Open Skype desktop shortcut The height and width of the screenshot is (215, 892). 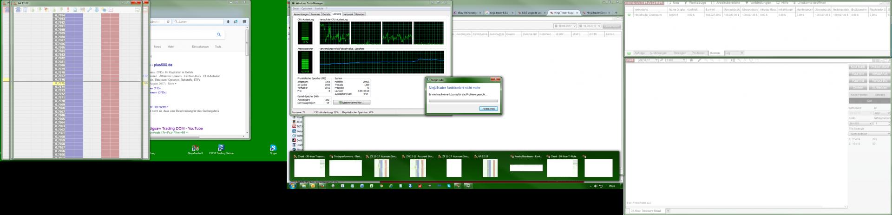coord(273,150)
